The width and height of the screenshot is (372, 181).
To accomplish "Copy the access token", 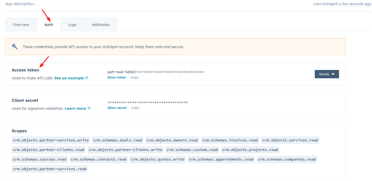I will (x=134, y=78).
